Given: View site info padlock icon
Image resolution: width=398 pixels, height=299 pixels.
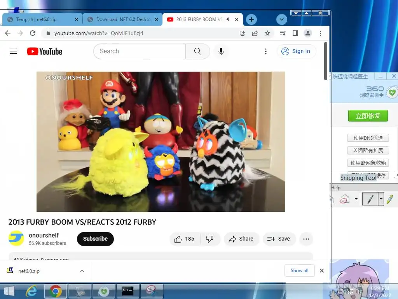Looking at the screenshot, I should tap(48, 33).
